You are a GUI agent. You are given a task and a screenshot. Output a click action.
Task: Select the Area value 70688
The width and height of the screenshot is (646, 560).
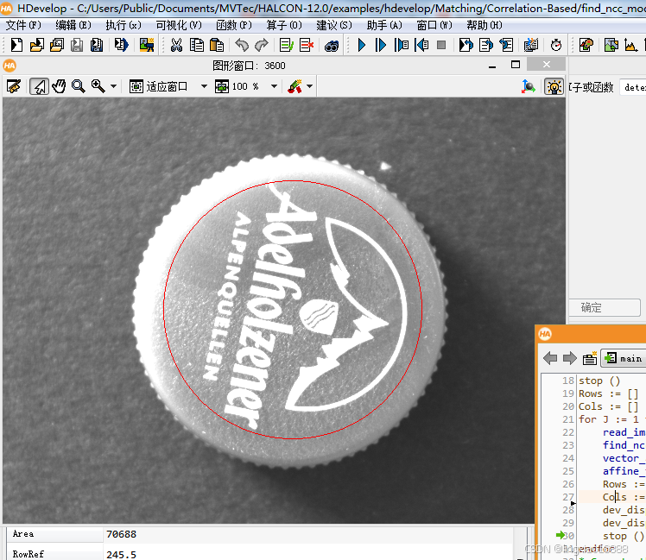click(x=121, y=534)
